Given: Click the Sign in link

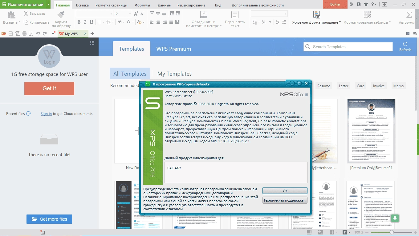Looking at the screenshot, I should [46, 114].
